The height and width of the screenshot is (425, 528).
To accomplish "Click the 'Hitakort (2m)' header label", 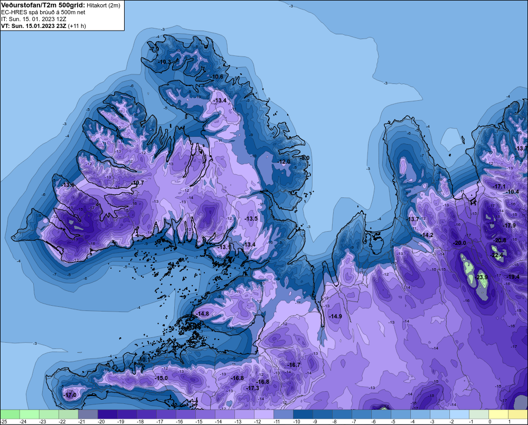I will (x=103, y=5).
